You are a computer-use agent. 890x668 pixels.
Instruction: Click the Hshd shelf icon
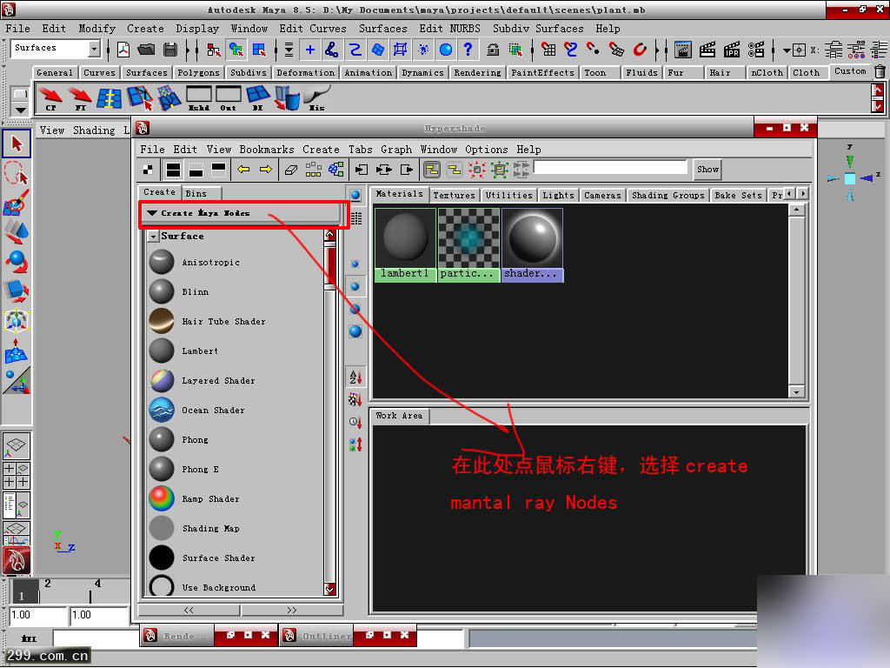[199, 98]
